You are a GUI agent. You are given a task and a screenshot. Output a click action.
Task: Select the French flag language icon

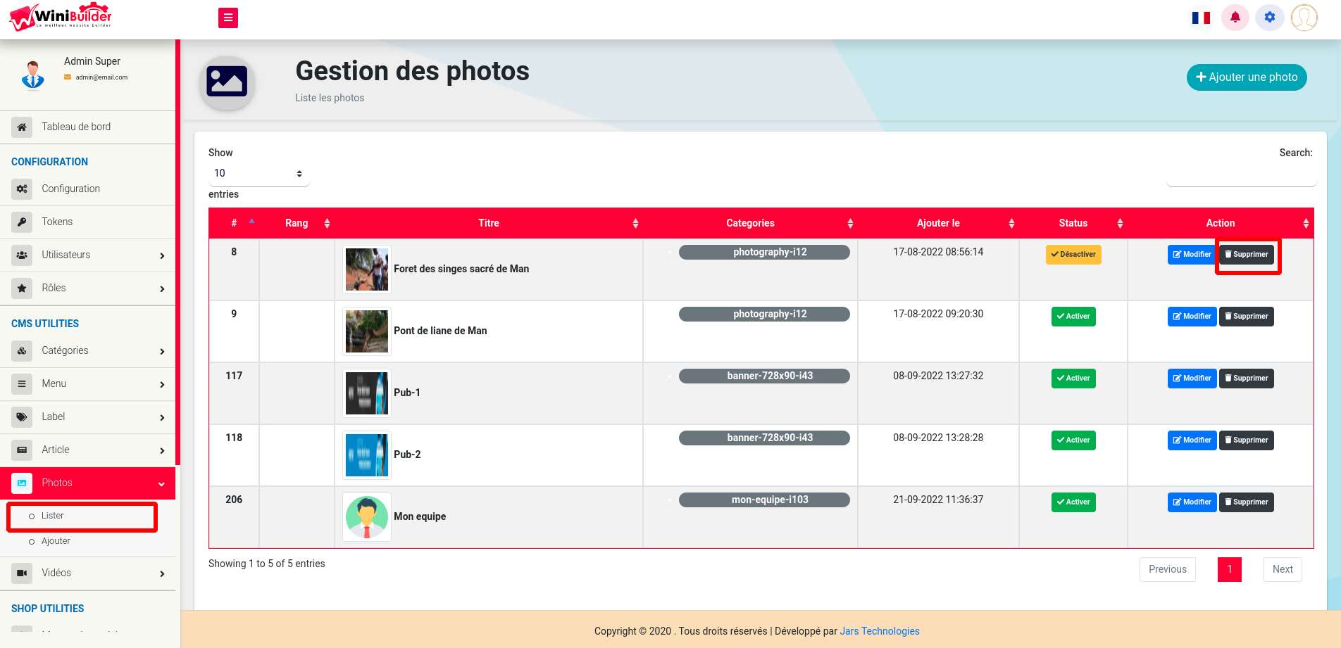(x=1201, y=18)
